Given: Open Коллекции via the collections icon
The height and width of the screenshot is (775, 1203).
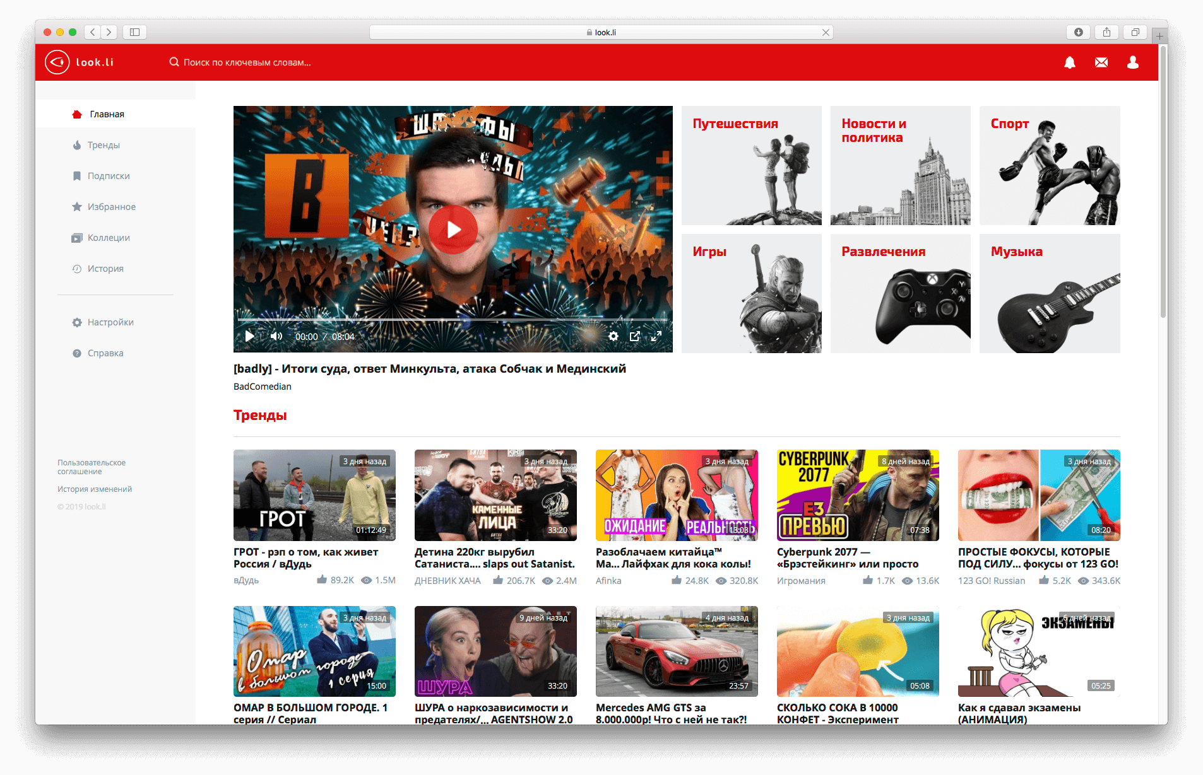Looking at the screenshot, I should [76, 238].
